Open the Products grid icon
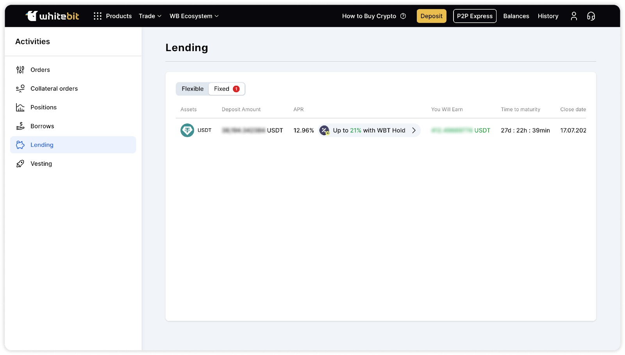 98,16
